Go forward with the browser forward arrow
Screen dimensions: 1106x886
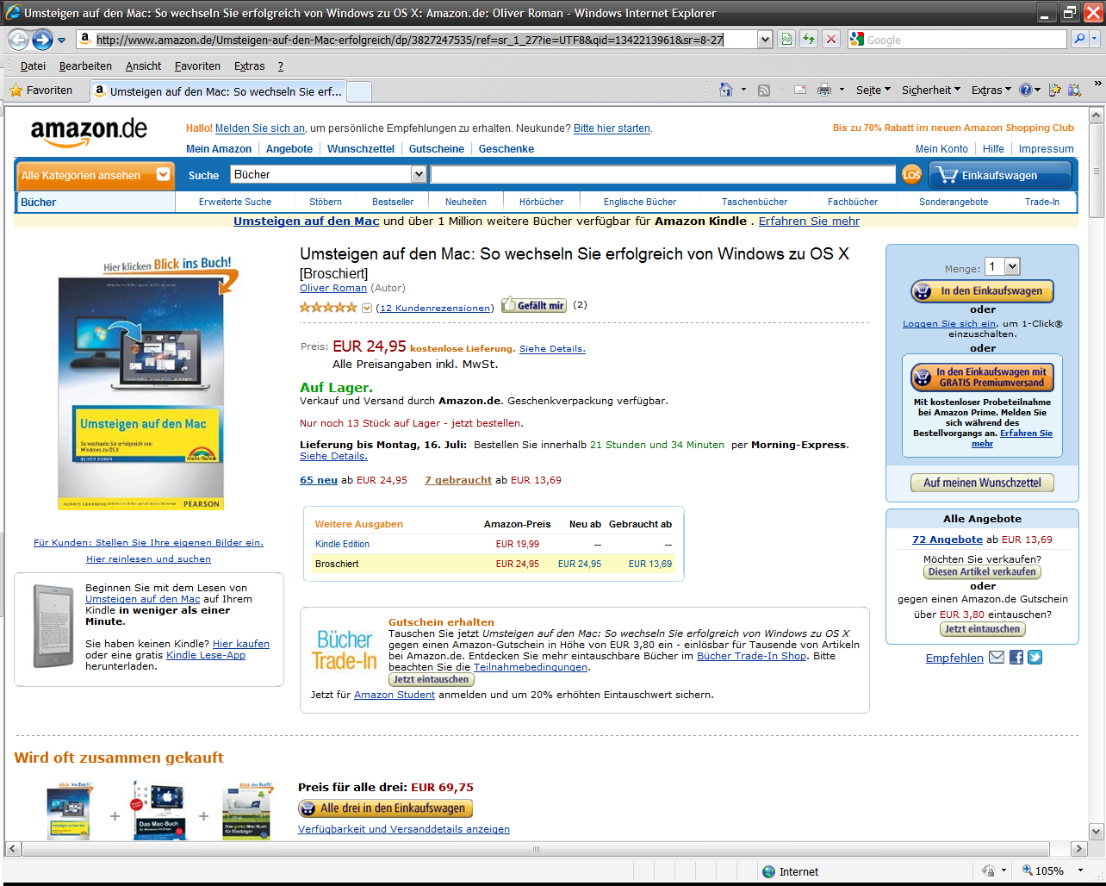coord(42,40)
